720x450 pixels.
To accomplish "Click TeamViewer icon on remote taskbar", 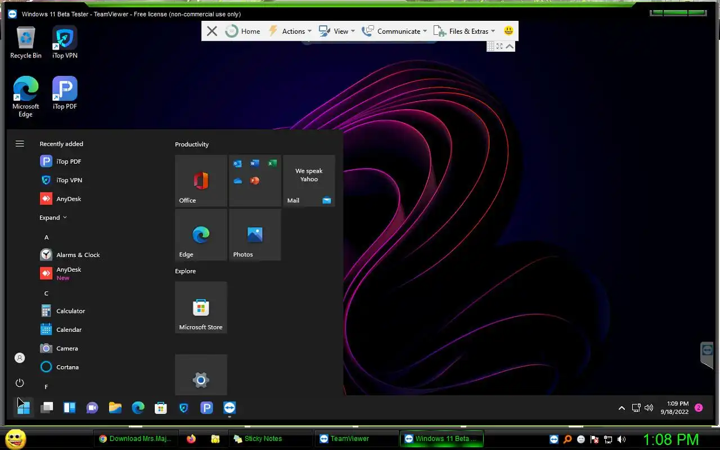I will point(229,408).
